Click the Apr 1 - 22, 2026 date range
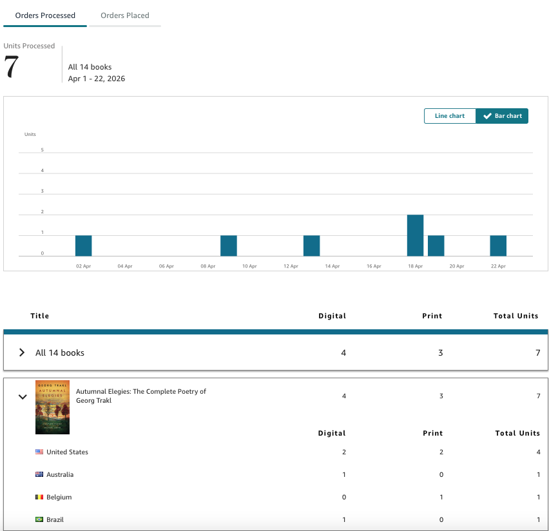The width and height of the screenshot is (549, 531). 96,79
